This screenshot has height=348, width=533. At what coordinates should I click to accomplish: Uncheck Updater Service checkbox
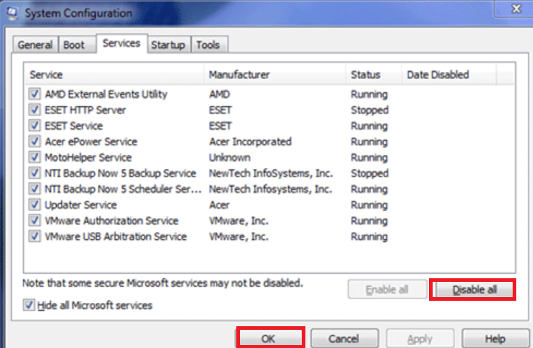pyautogui.click(x=35, y=205)
